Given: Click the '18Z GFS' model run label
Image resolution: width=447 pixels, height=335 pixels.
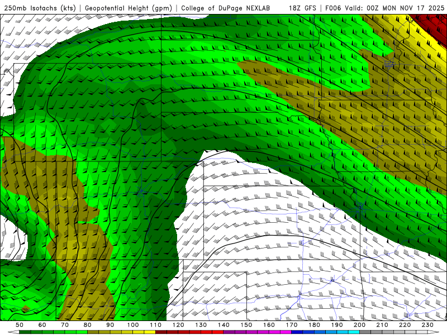Looking at the screenshot, I should point(302,8).
